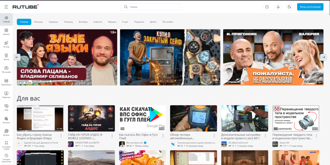Open options menu for ГАЙД НА ГЕРОЯ АЛДОС video

pos(112,136)
